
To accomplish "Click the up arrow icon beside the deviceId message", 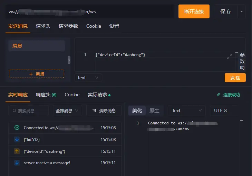I will coord(17,151).
